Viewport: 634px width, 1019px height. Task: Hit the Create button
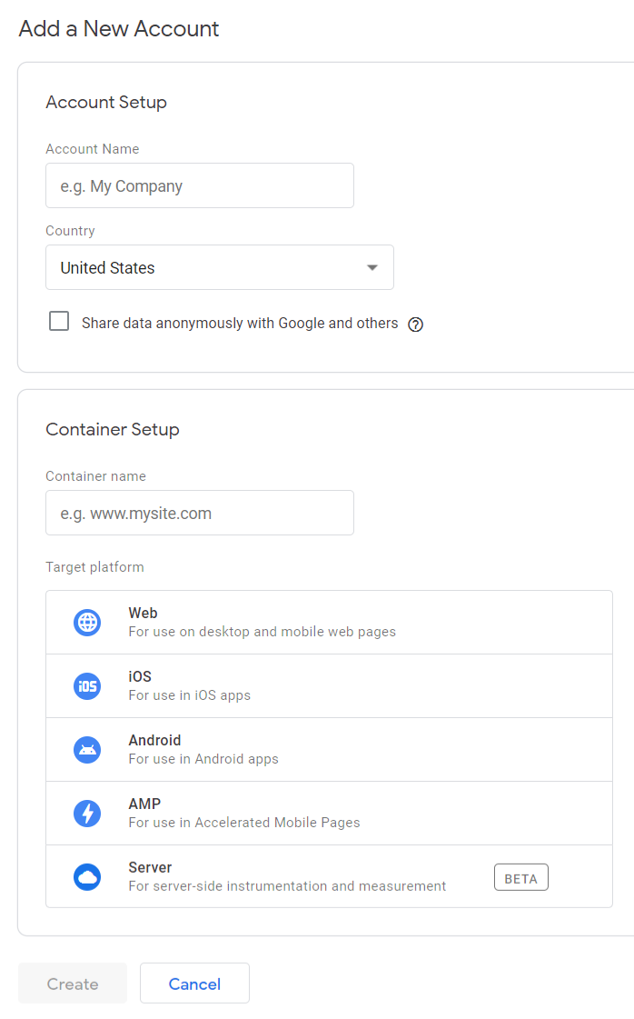click(x=73, y=984)
